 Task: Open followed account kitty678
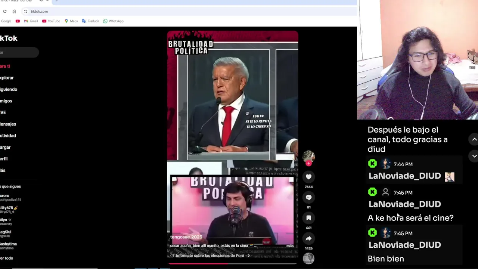pos(9,210)
